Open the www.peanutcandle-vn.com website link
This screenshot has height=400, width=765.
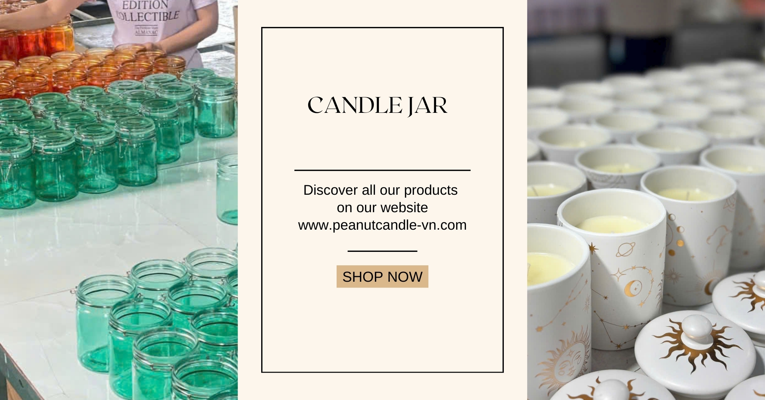(x=382, y=225)
